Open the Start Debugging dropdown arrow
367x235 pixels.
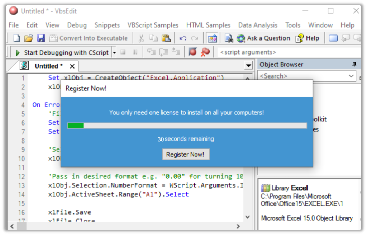tap(114, 52)
